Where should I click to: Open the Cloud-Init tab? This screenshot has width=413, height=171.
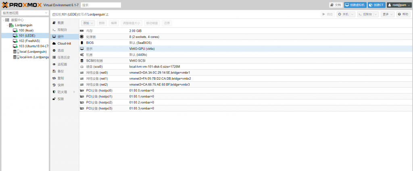tap(64, 43)
